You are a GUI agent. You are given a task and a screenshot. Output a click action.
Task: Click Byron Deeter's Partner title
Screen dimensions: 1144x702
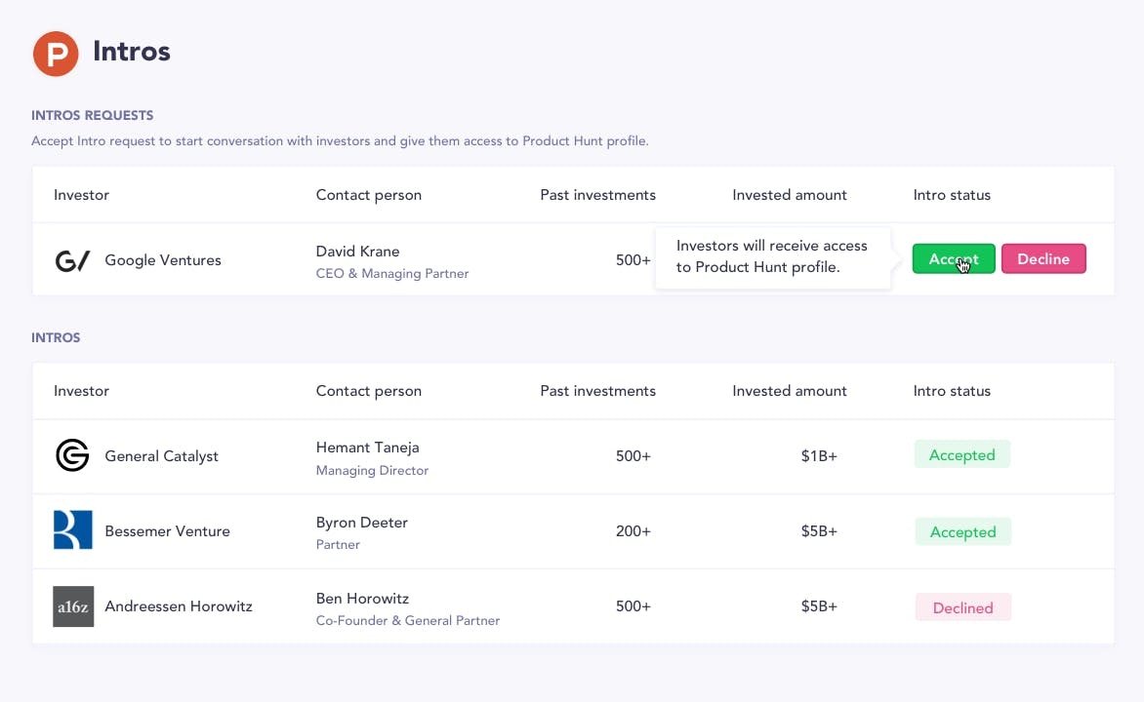338,545
